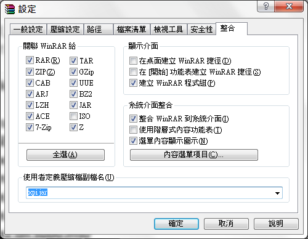Screen dimensions: 308x239
Task: Uncheck 選單內容顯示圖示 option
Action: [133, 141]
